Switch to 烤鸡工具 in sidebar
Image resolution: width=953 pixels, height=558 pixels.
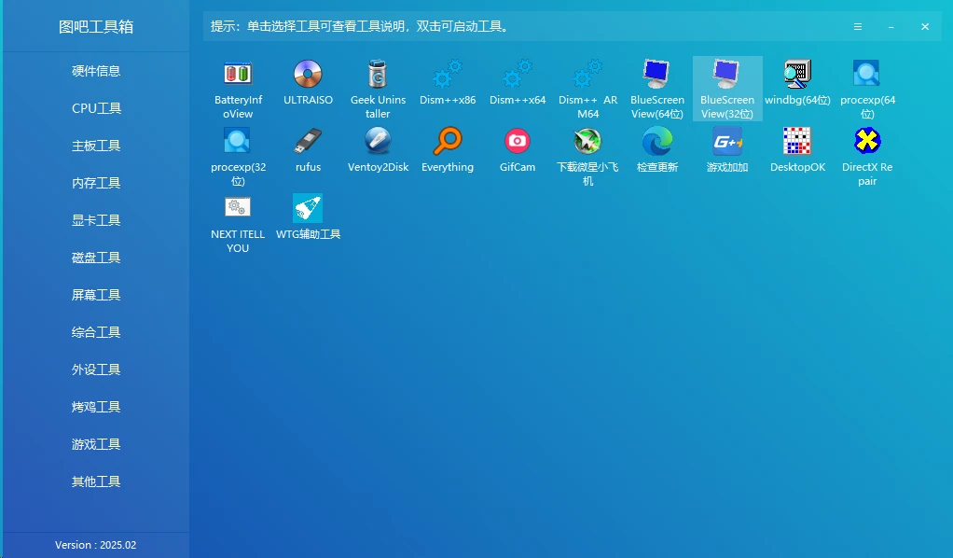[x=96, y=407]
